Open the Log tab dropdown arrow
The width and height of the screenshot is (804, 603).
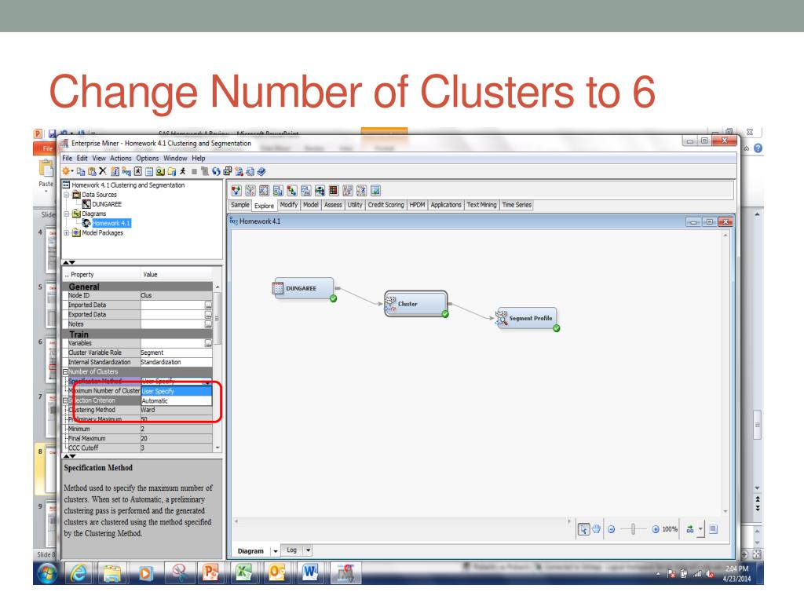coord(308,550)
